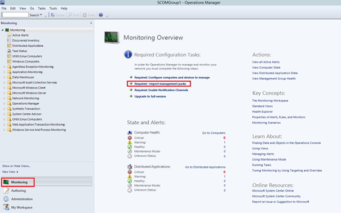Click the System Center Advisor folder icon
Image resolution: width=341 pixels, height=213 pixels.
coord(9,114)
